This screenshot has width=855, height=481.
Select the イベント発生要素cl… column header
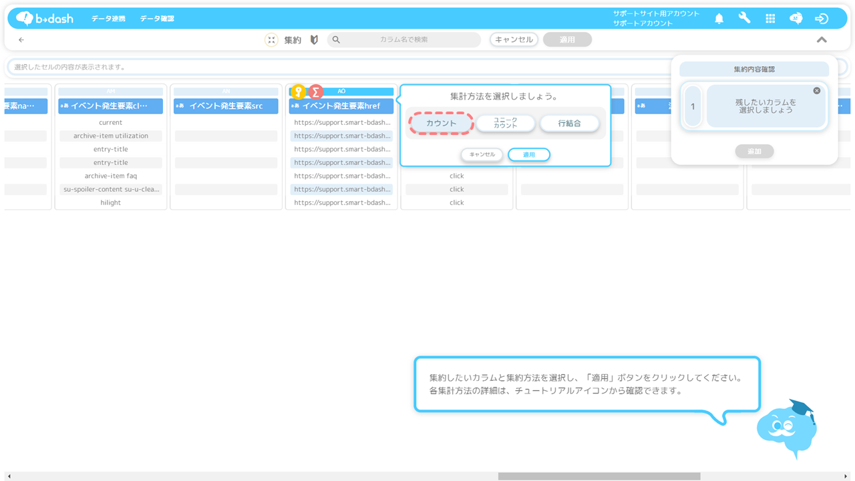tap(111, 106)
